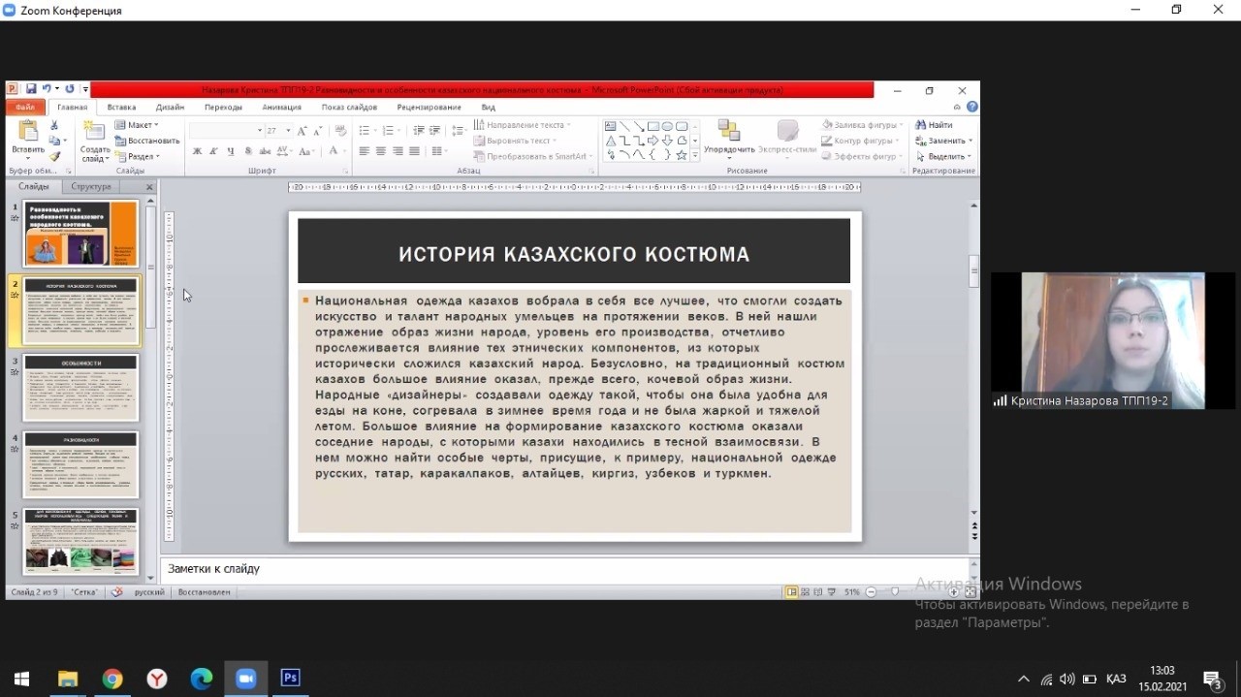Toggle bold (Ж) formatting
The width and height of the screenshot is (1241, 697).
tap(197, 151)
